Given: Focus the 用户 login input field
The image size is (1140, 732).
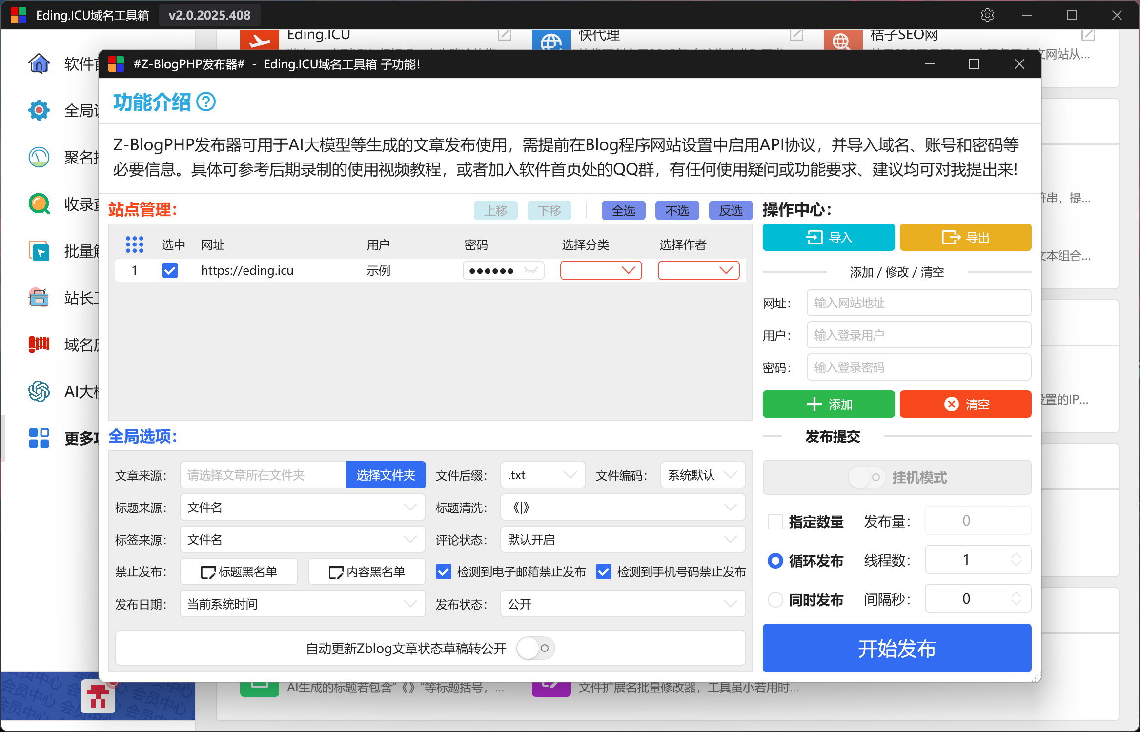Looking at the screenshot, I should click(919, 335).
